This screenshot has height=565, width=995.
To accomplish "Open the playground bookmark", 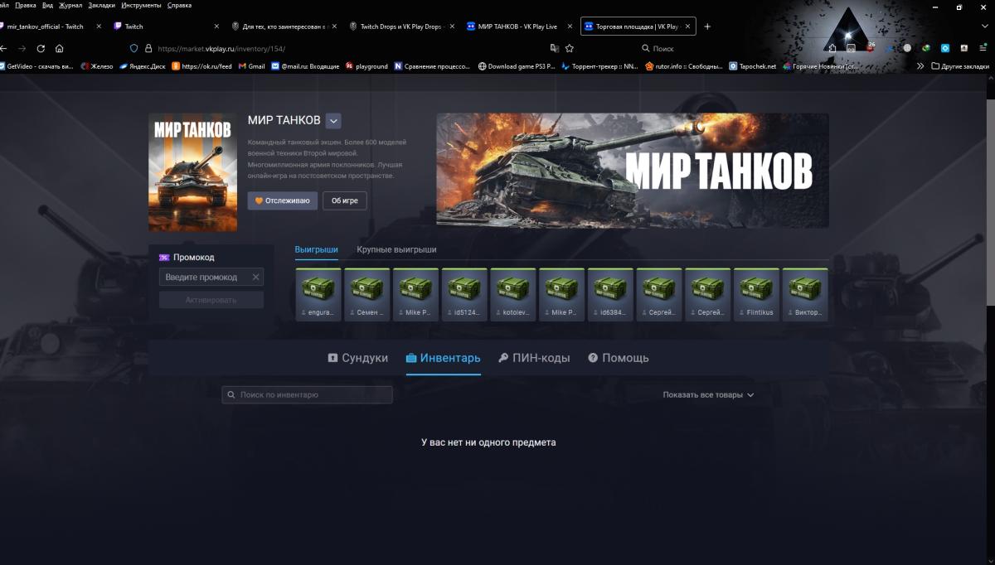I will [366, 66].
